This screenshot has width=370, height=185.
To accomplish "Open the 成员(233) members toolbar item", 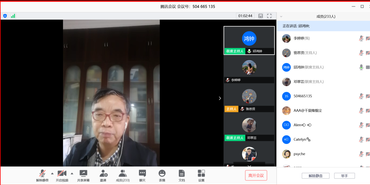I will pos(123,175).
